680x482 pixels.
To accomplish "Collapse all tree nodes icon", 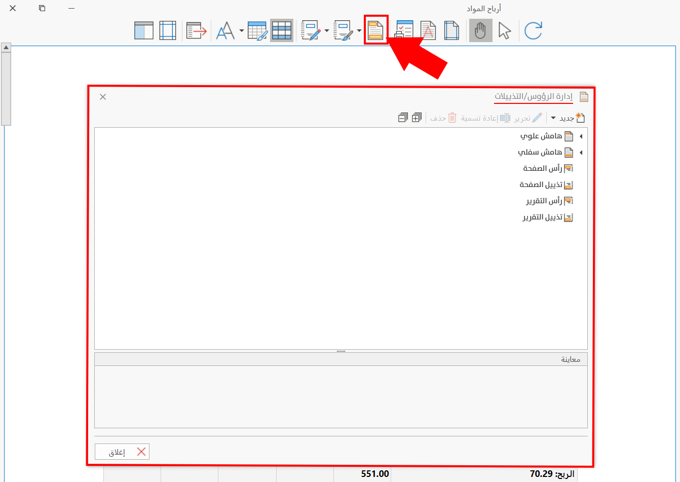I will pyautogui.click(x=403, y=118).
